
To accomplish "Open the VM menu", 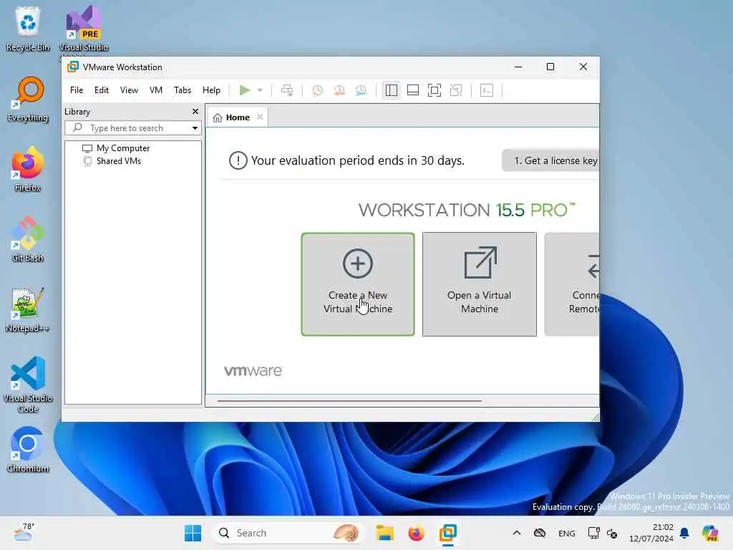I will (x=155, y=90).
